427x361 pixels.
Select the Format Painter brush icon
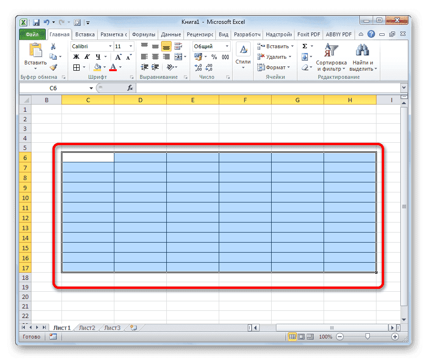point(54,67)
